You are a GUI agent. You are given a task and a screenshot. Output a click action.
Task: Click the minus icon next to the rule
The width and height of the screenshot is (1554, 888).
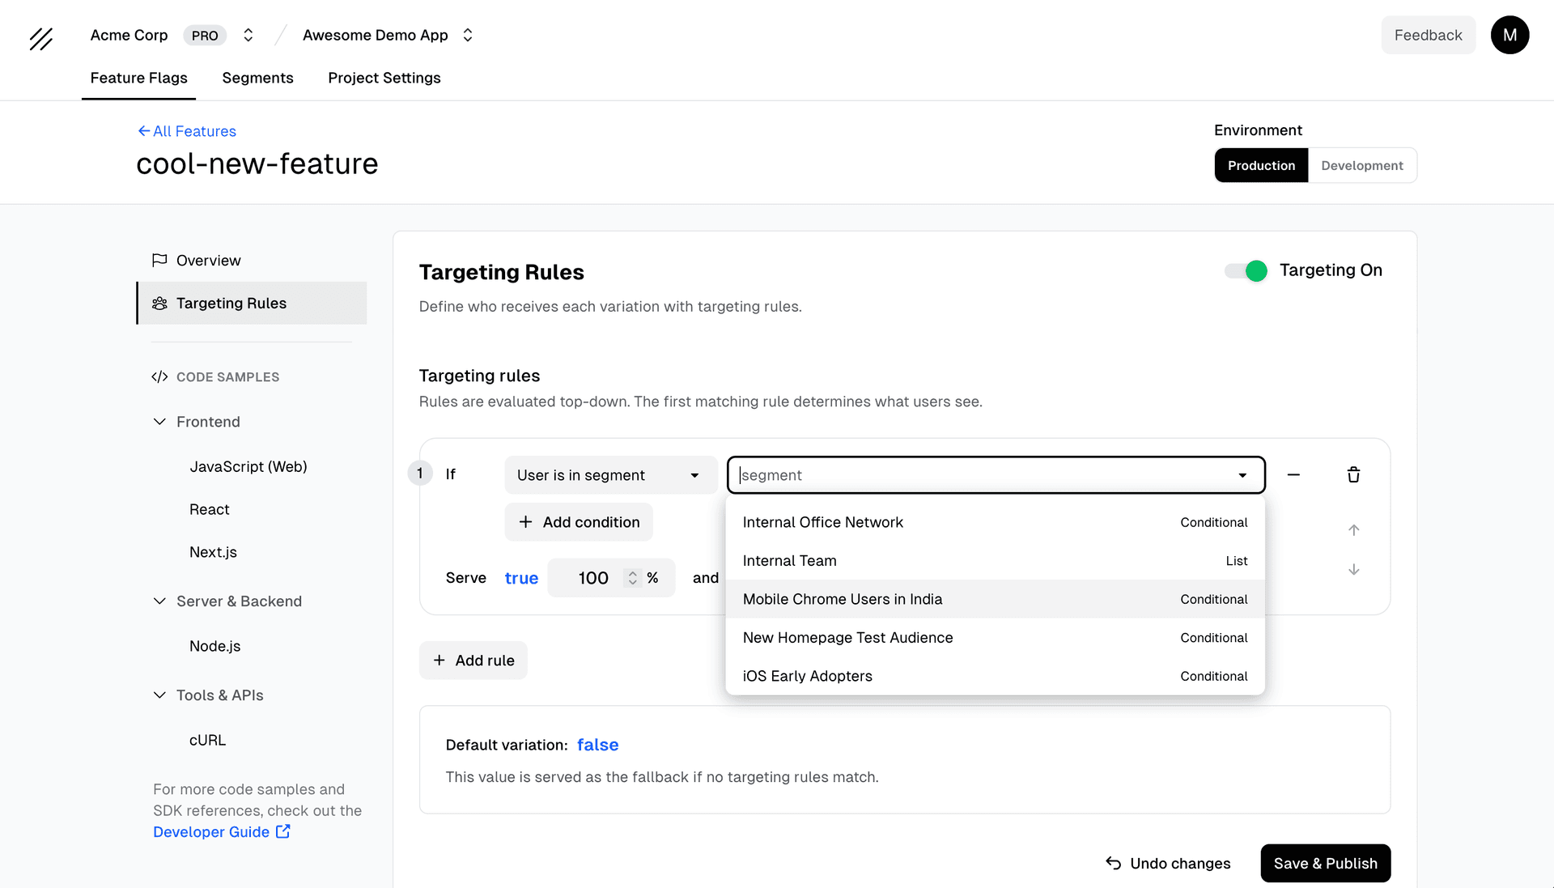[1293, 474]
